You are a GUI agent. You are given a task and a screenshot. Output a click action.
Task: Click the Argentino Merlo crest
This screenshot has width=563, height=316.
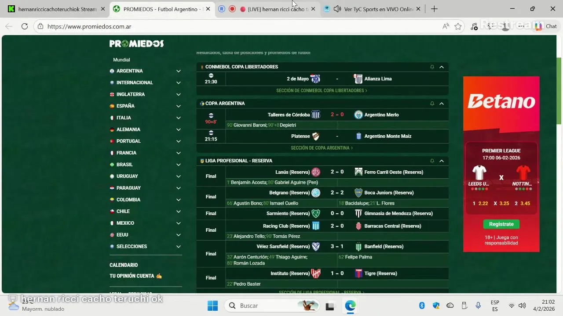click(x=358, y=115)
